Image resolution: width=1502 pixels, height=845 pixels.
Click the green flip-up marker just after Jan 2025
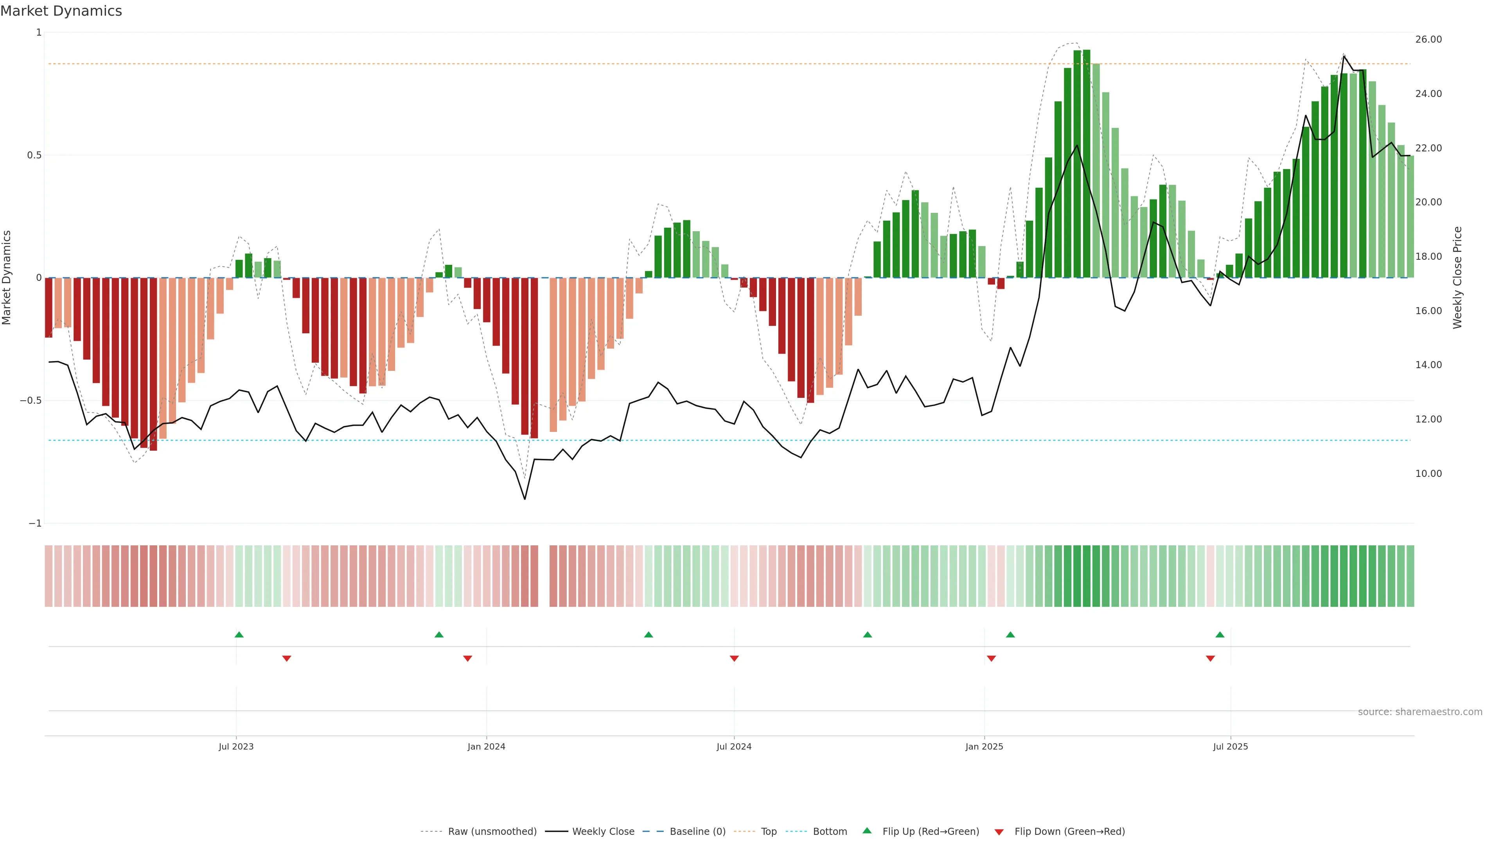[x=1010, y=635]
